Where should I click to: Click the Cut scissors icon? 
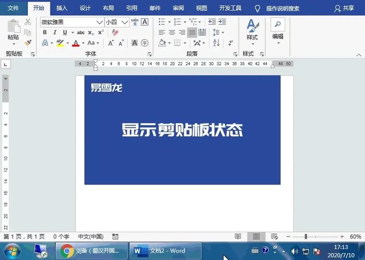(x=28, y=22)
